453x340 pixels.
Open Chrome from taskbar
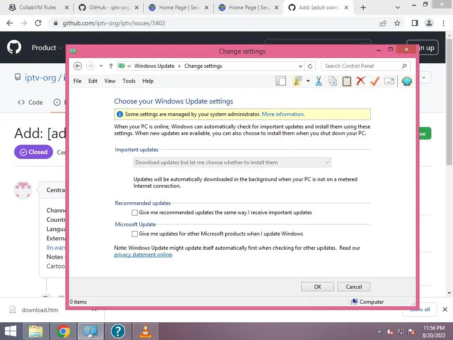point(63,331)
